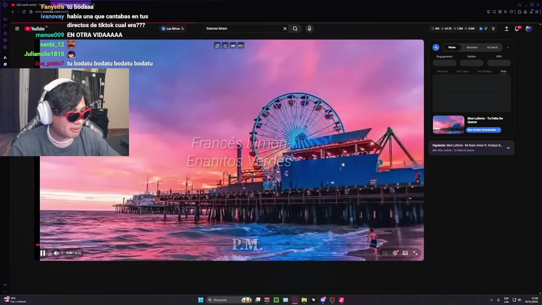Open the browser extensions cube icon
The width and height of the screenshot is (542, 305).
(520, 12)
